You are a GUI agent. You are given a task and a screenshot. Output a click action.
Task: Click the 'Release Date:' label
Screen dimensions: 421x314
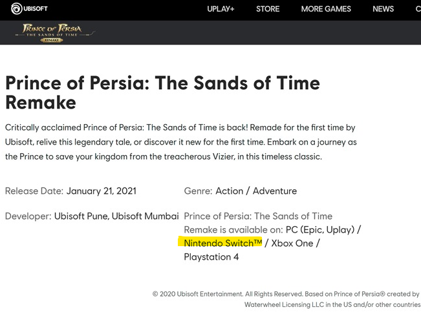pyautogui.click(x=34, y=191)
